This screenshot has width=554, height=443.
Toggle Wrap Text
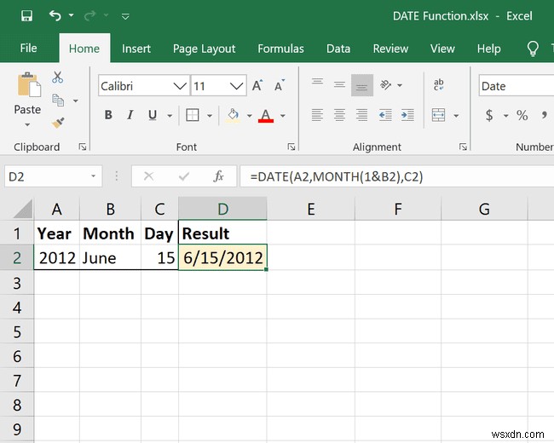pos(438,85)
